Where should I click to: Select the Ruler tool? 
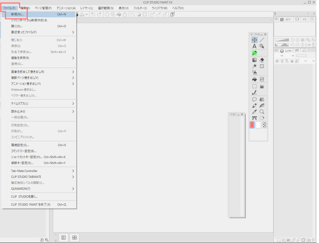254,93
